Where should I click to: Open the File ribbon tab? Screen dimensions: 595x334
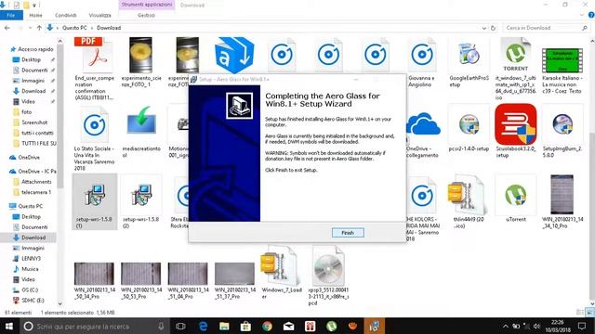[x=11, y=15]
